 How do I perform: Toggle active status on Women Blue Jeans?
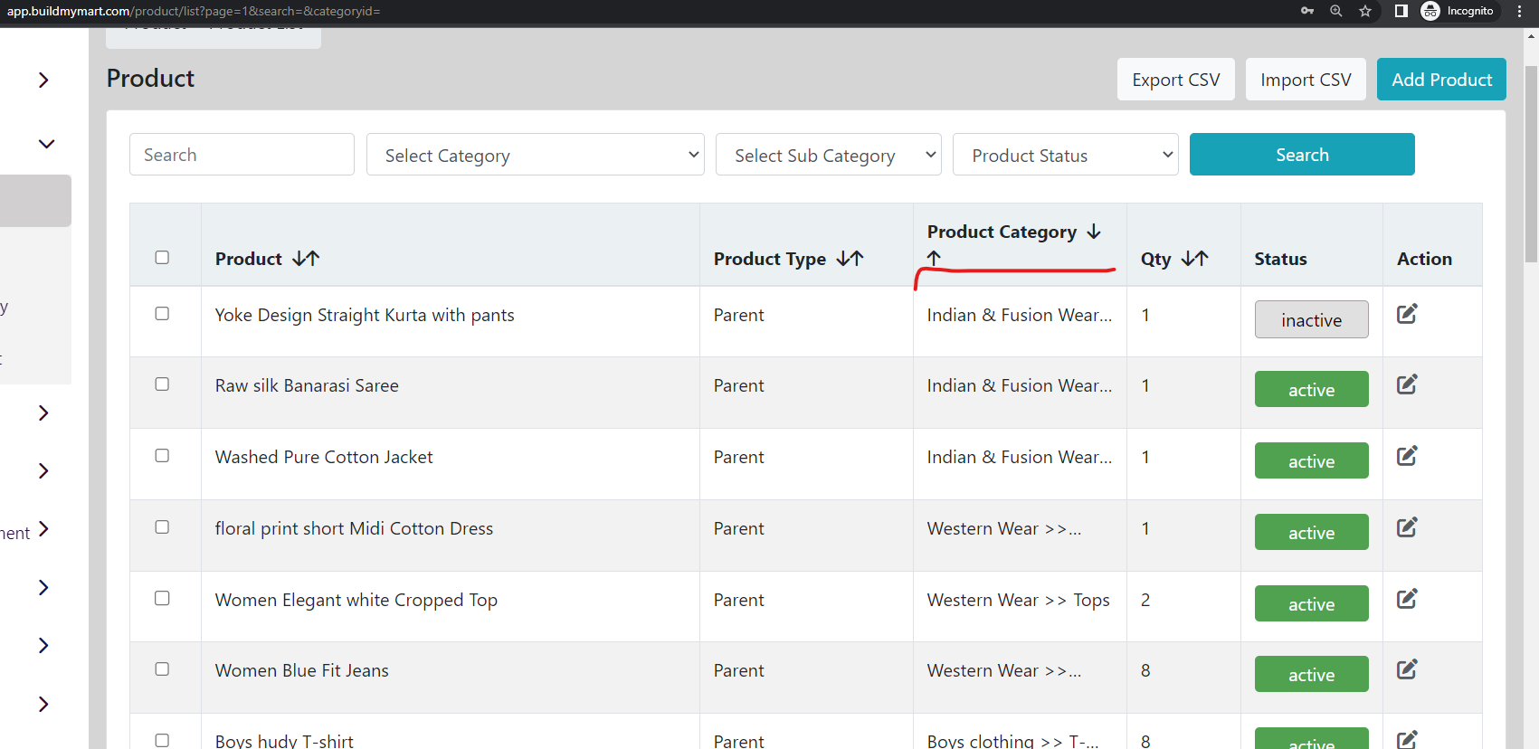coord(1311,675)
